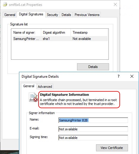Click the Signer information group label
Image resolution: width=139 pixels, height=154 pixels.
(x=42, y=113)
